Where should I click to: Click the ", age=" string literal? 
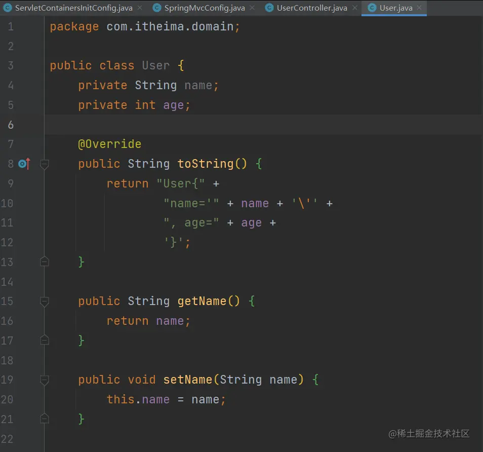(x=191, y=222)
